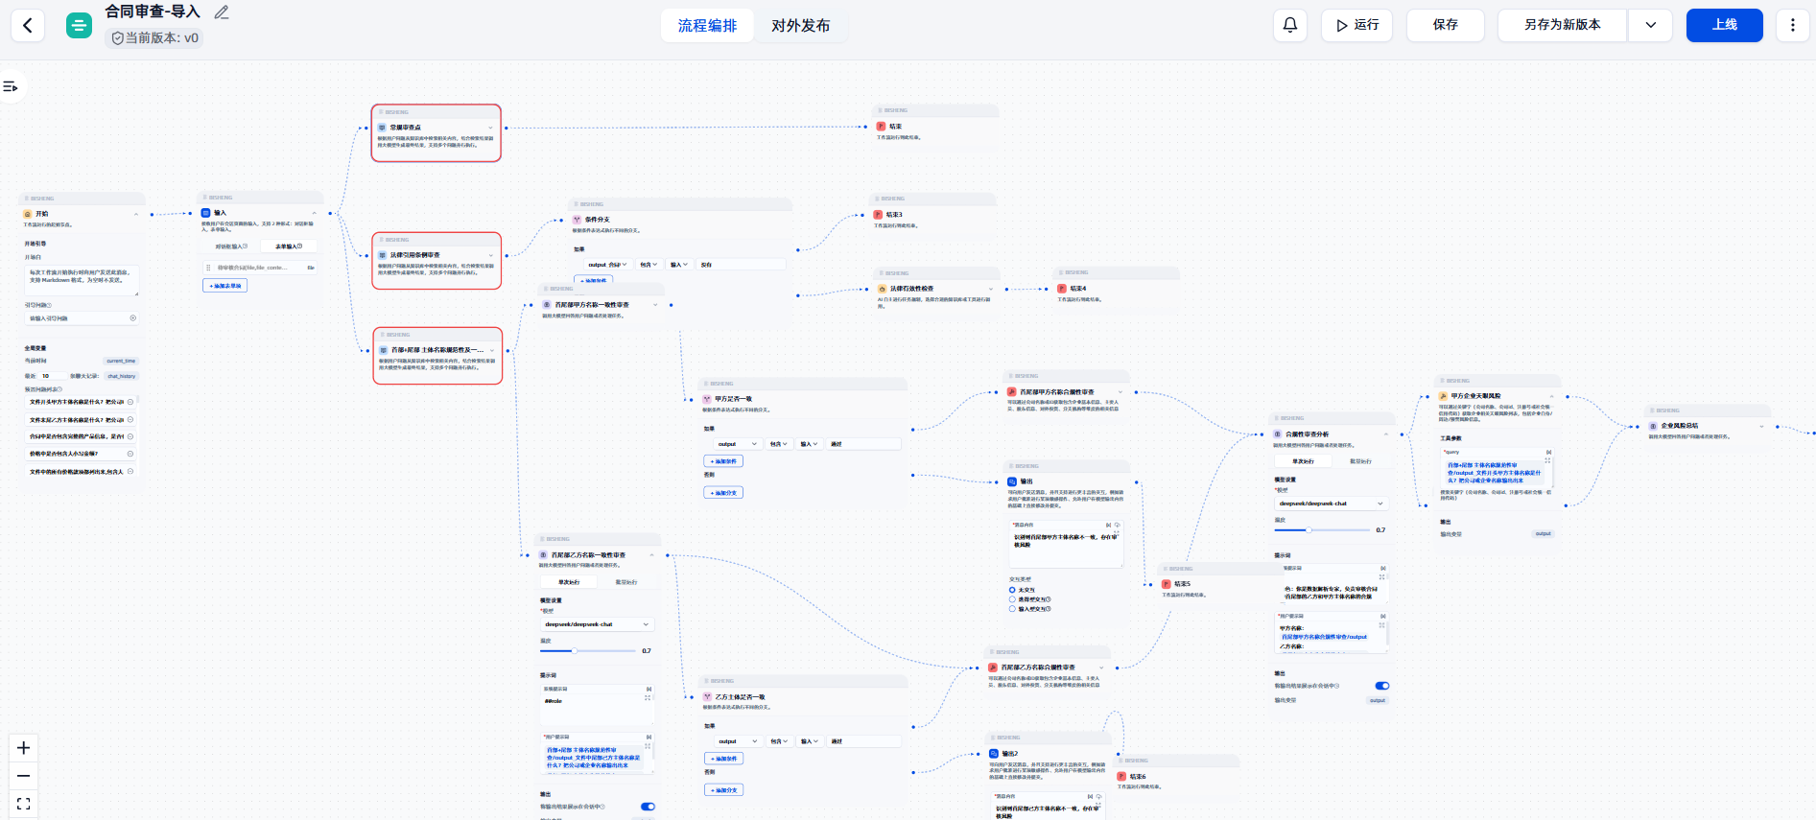Click the 乙方主体是否一致 node icon

click(x=707, y=697)
